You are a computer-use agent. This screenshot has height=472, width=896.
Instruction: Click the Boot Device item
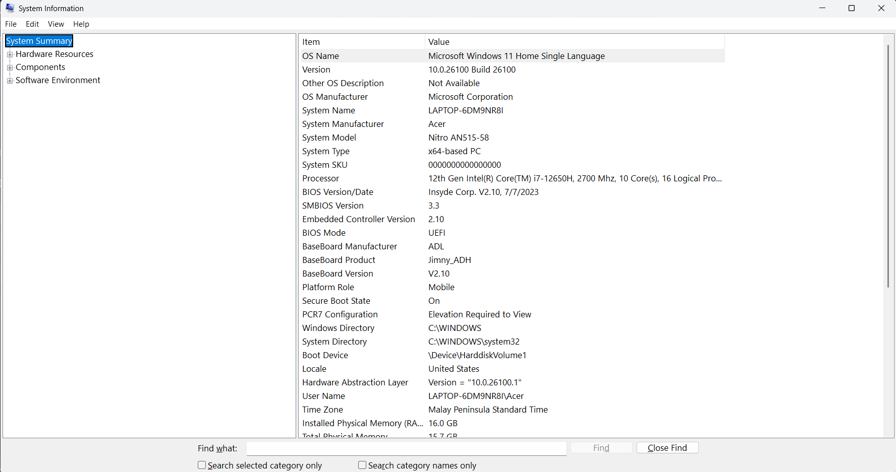(x=325, y=355)
